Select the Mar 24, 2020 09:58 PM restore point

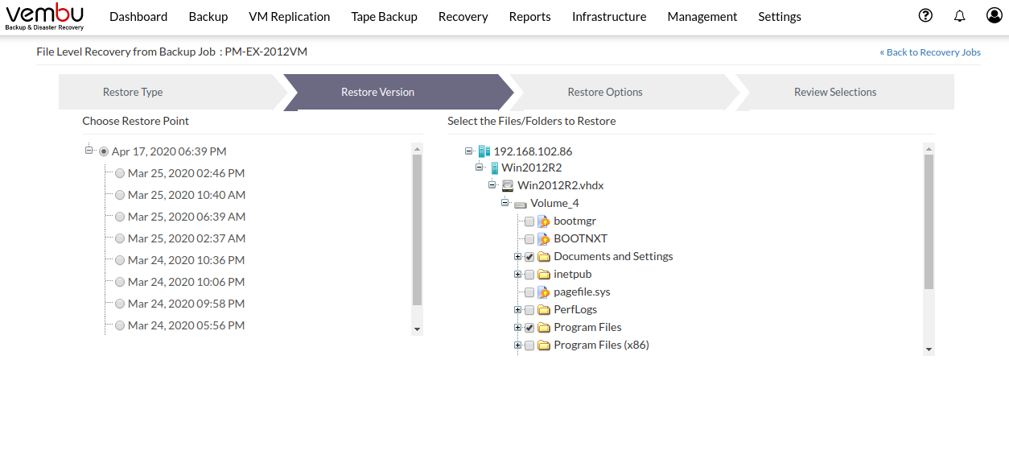point(120,304)
